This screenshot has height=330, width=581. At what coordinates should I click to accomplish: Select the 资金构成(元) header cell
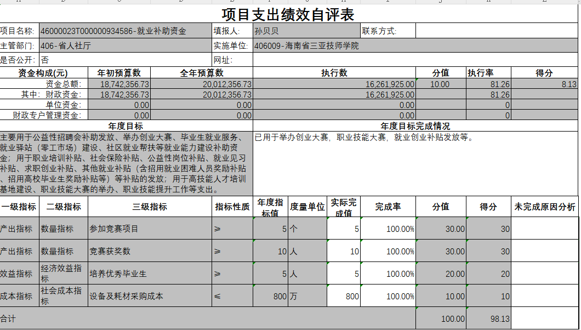[44, 72]
